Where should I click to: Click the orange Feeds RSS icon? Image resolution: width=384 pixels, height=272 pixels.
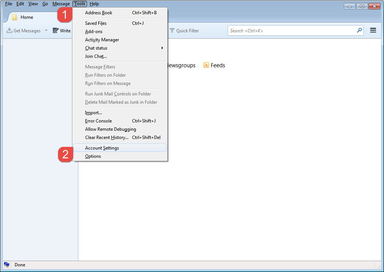click(x=206, y=65)
